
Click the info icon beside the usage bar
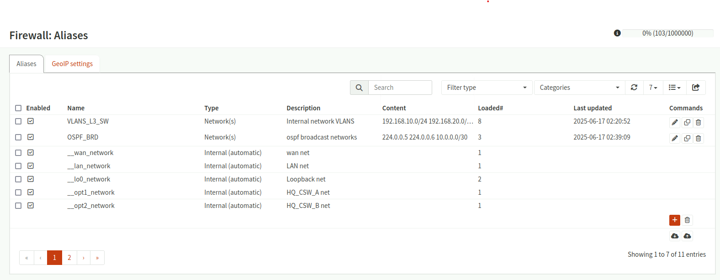[617, 33]
